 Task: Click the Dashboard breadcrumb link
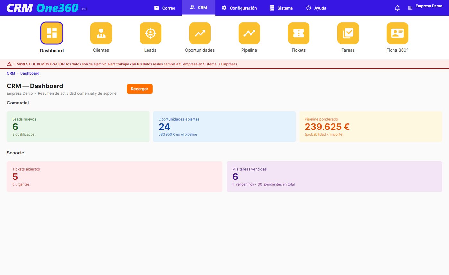pyautogui.click(x=30, y=73)
